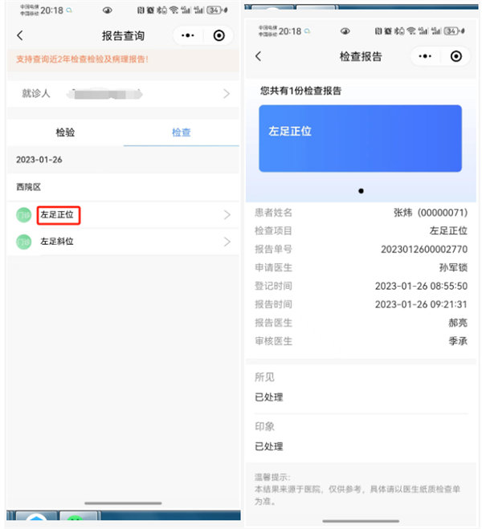Click the green icon beside 左足正位

click(x=24, y=215)
